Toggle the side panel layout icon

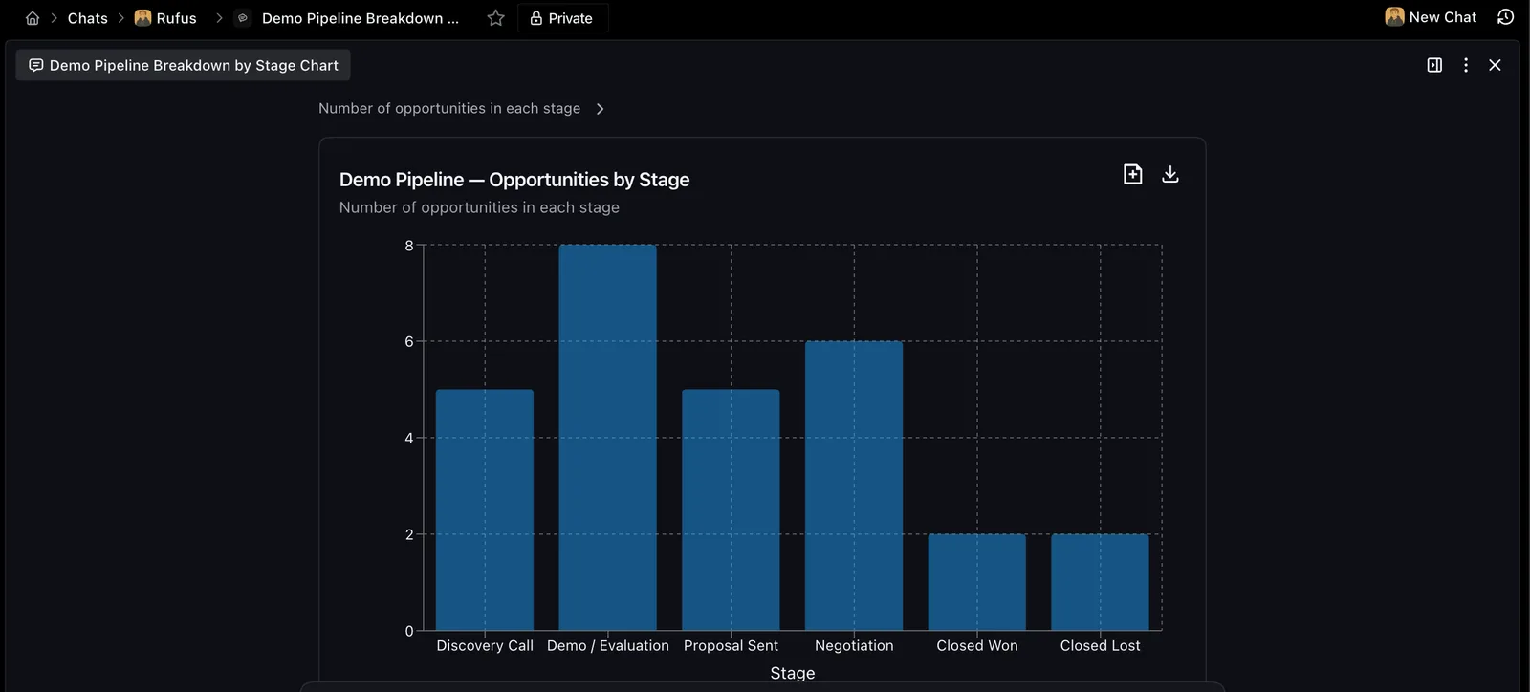(1434, 65)
